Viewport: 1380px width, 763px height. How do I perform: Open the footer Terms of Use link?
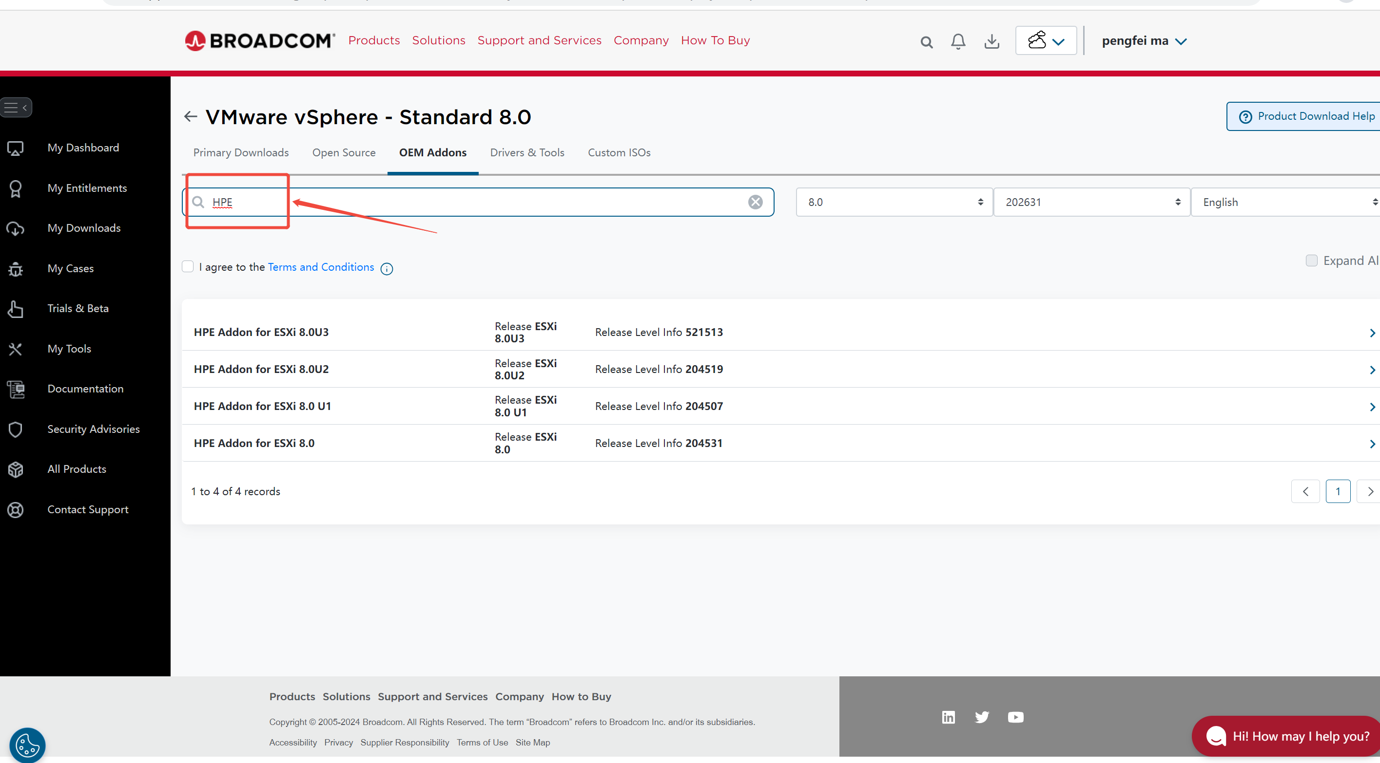482,743
